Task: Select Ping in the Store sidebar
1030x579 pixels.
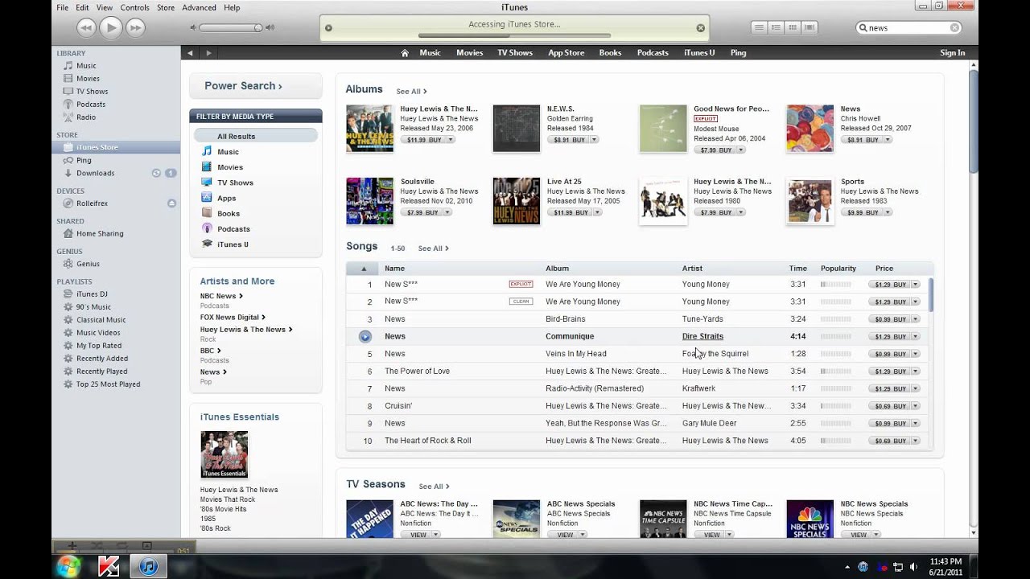Action: [x=84, y=160]
